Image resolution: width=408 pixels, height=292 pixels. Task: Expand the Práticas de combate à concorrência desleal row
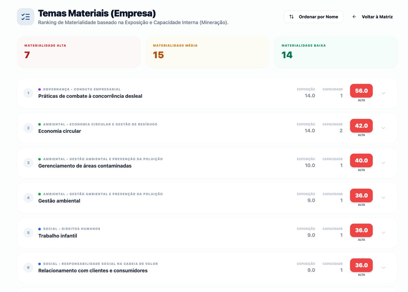click(x=383, y=93)
